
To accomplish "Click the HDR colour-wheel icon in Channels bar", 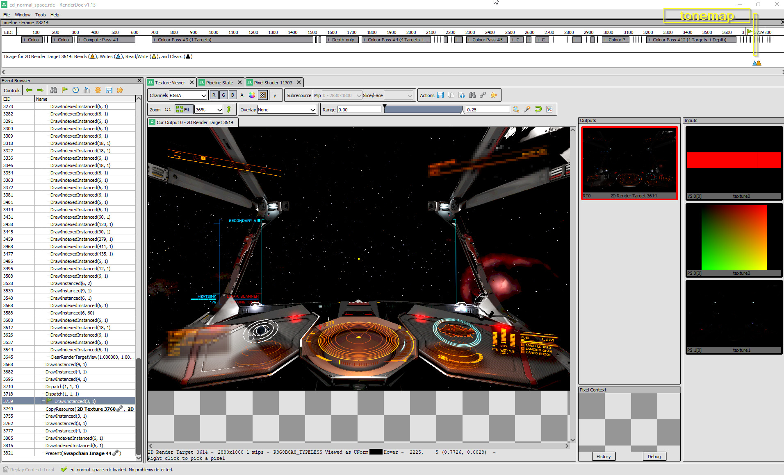I will 252,95.
